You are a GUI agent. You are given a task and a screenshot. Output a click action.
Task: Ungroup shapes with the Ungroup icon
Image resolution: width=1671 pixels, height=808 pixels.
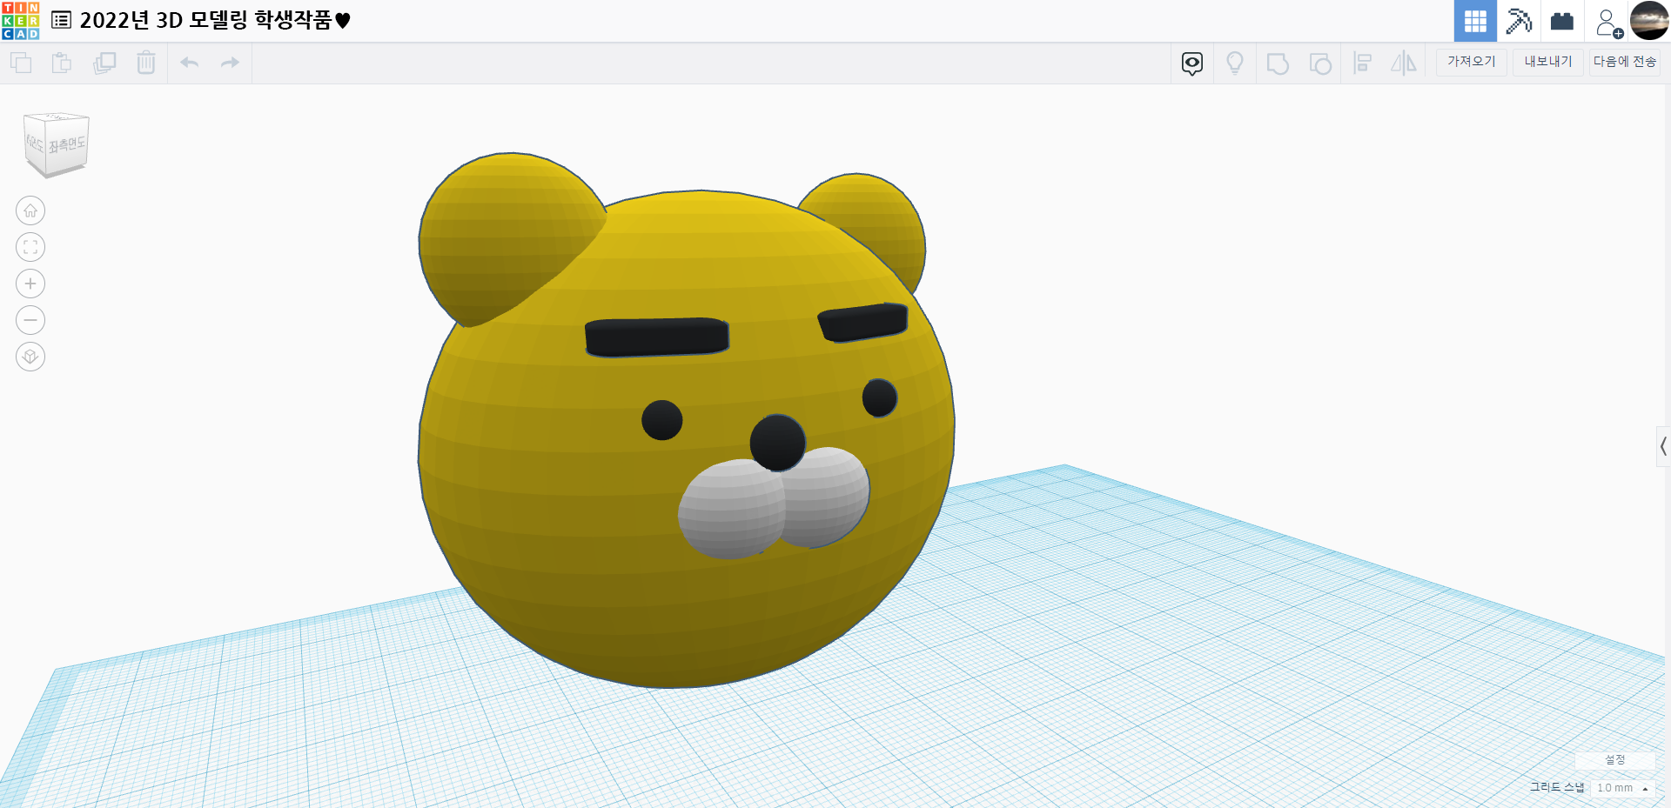(1320, 63)
